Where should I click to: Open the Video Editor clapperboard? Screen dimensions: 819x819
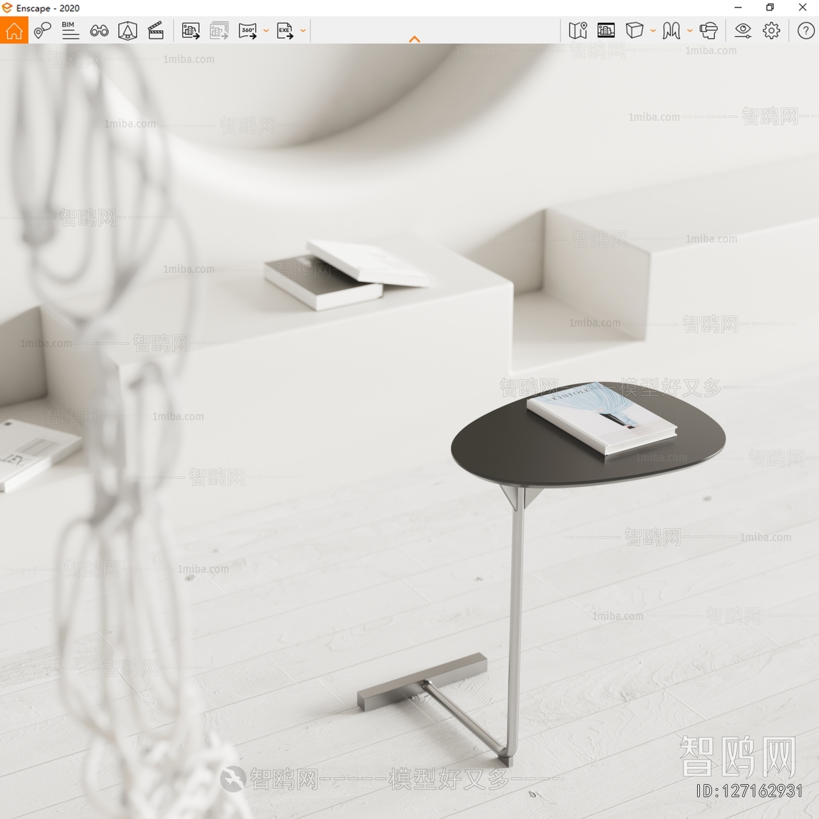(x=156, y=31)
